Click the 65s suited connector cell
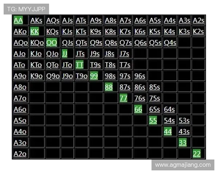 click(x=154, y=109)
